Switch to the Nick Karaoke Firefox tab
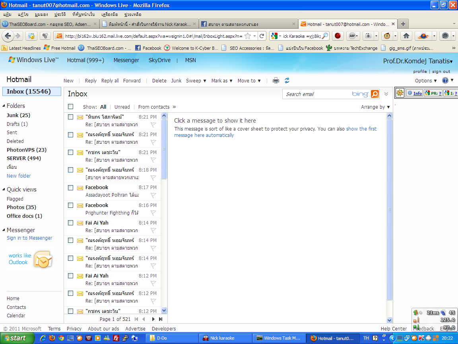Viewport: 458px width, 344px height. point(149,24)
